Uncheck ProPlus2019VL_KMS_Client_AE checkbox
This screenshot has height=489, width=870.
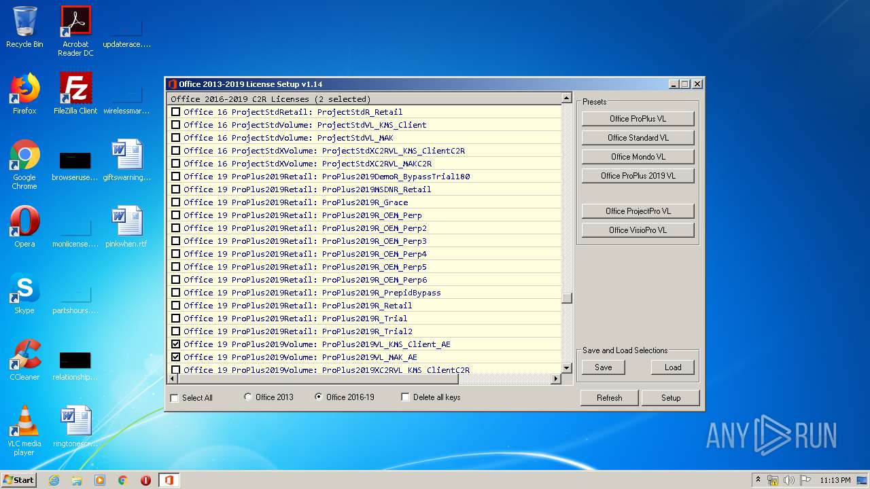click(175, 344)
